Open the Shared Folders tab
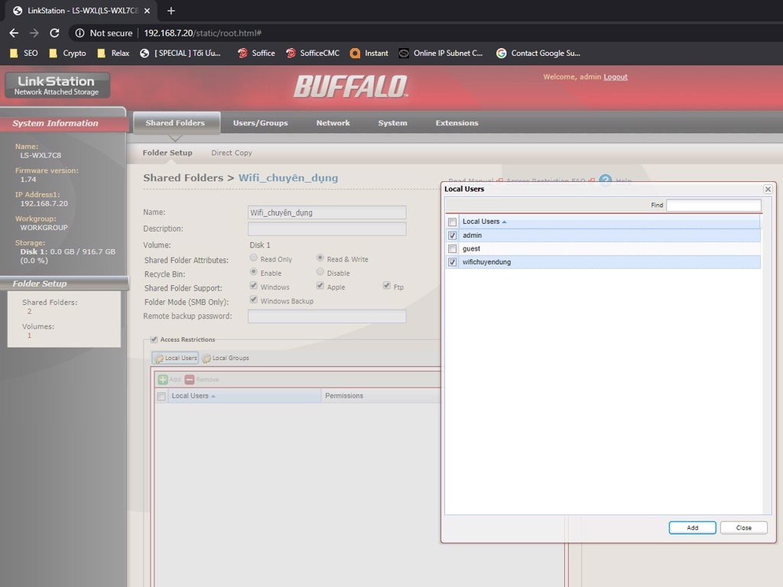The width and height of the screenshot is (783, 587). [x=175, y=123]
